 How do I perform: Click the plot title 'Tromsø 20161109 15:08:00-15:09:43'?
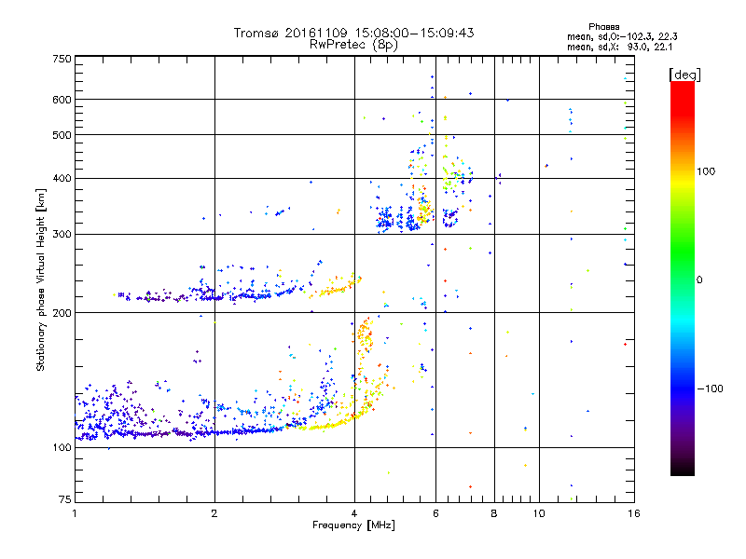coord(353,33)
